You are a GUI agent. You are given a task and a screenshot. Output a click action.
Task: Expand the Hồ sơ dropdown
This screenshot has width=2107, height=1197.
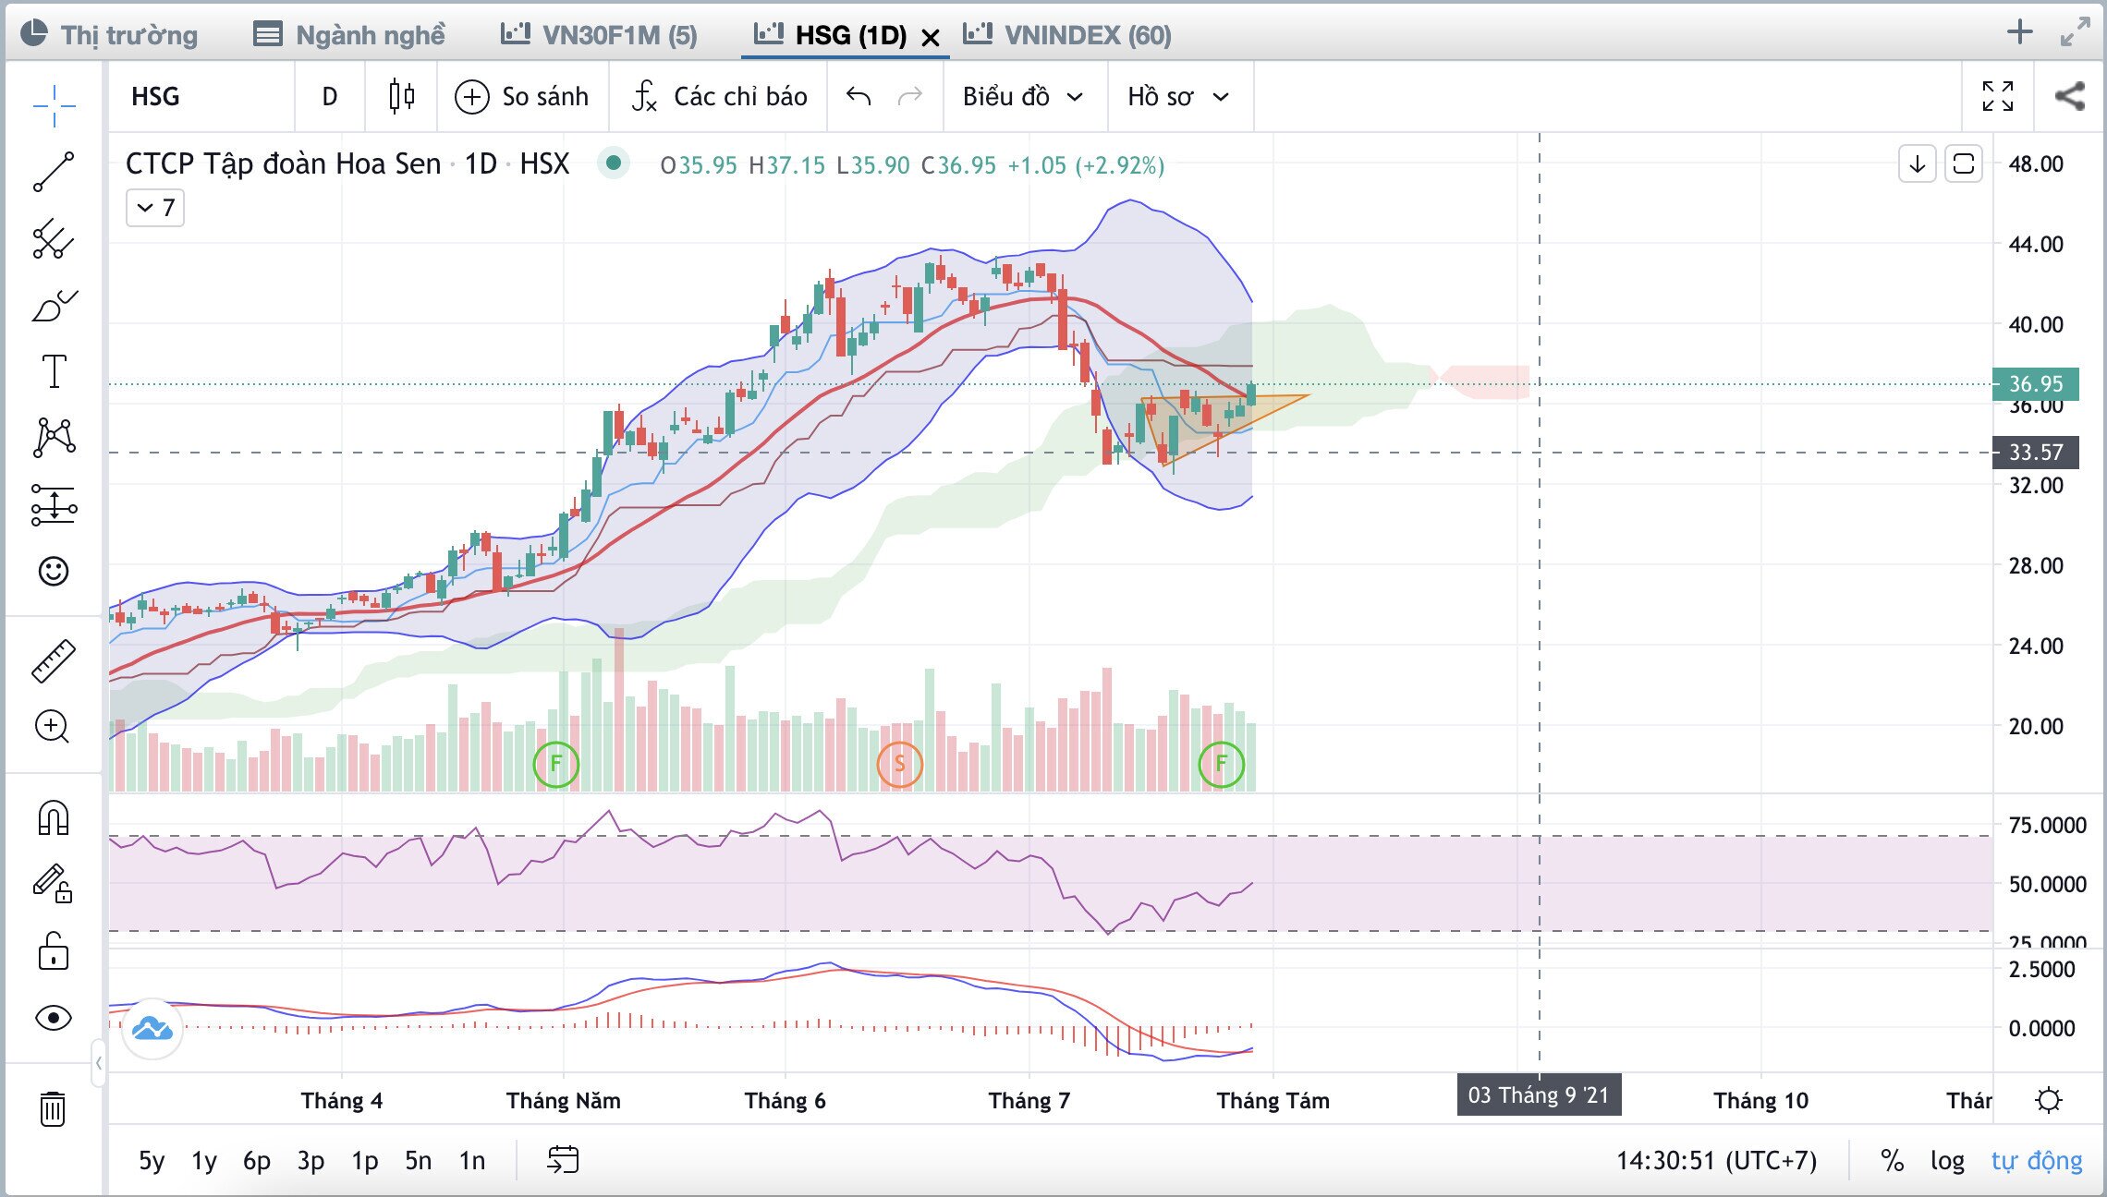coord(1179,96)
